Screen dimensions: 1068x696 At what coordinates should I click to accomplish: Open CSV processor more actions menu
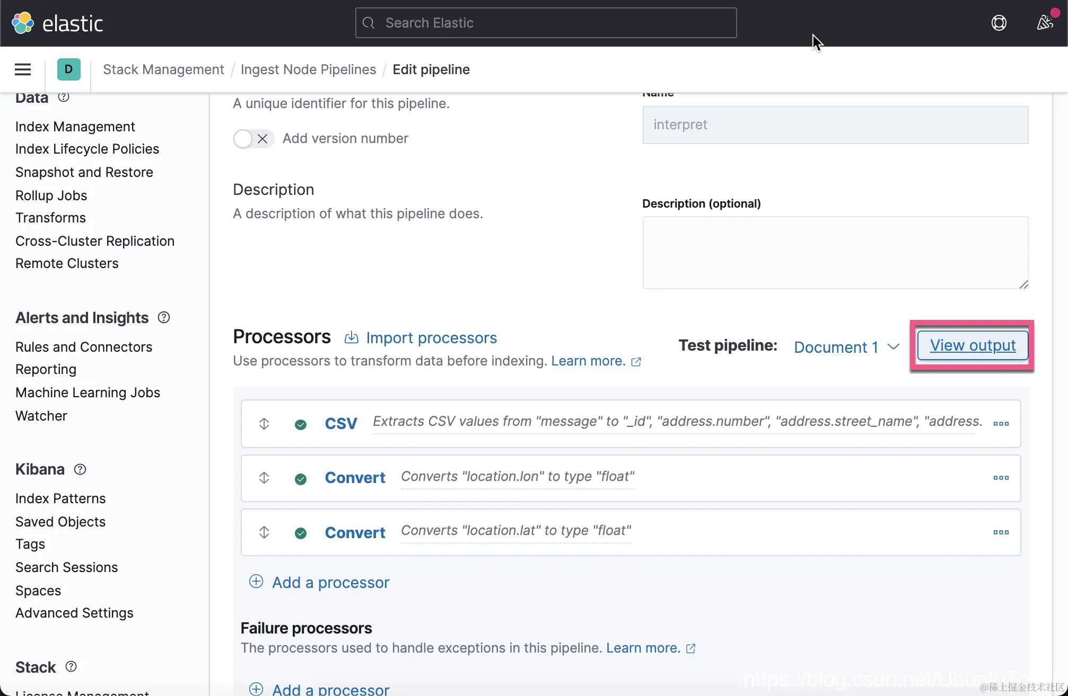1001,424
